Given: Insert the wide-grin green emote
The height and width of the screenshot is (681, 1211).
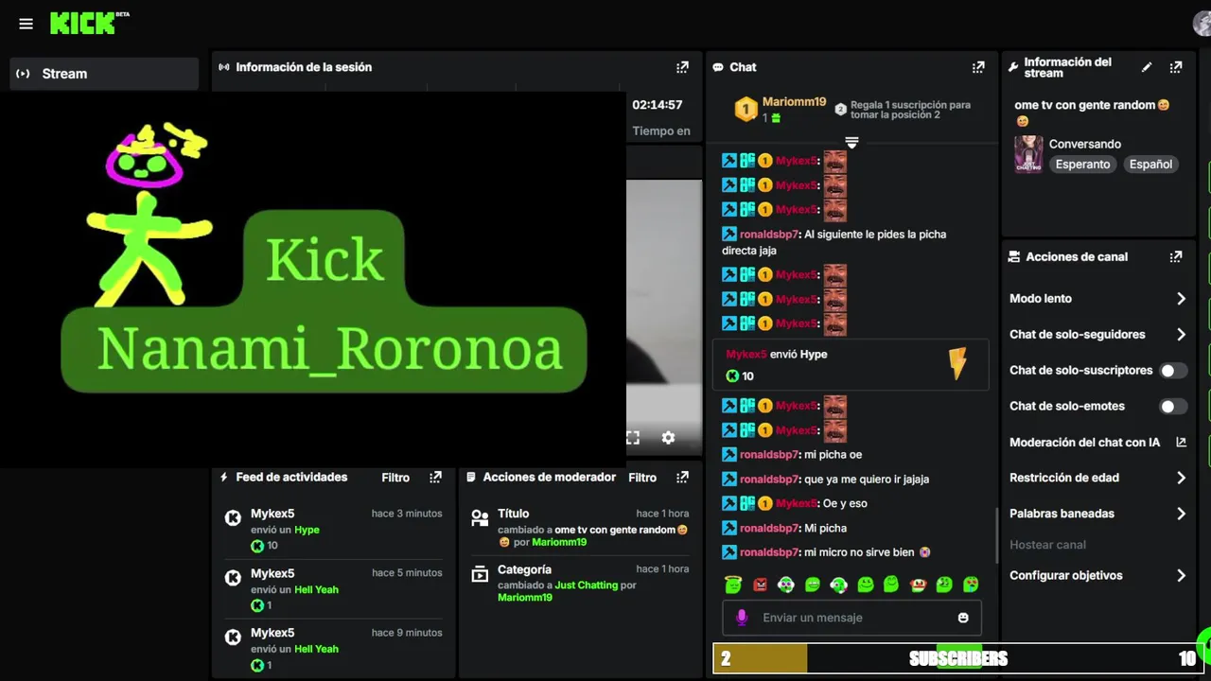Looking at the screenshot, I should point(813,585).
